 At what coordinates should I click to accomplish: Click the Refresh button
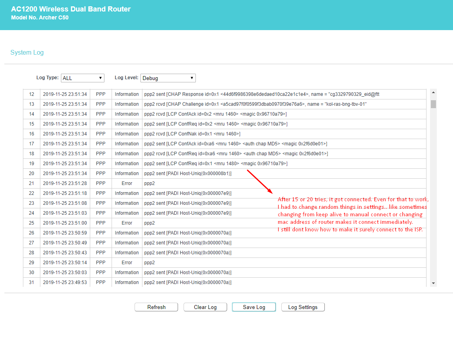click(156, 307)
